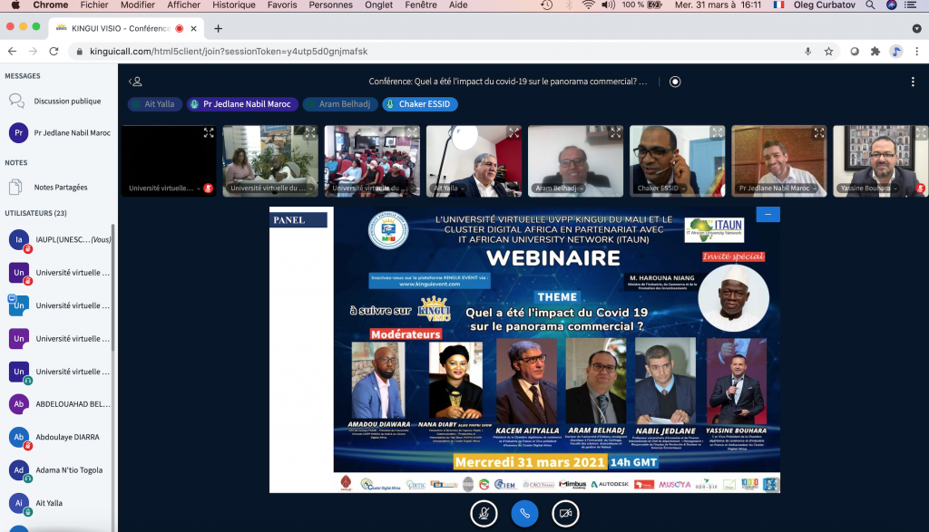The width and height of the screenshot is (929, 532).
Task: Open Pr Jedlane Nabil Maroc webcam dropdown
Action: click(x=777, y=189)
